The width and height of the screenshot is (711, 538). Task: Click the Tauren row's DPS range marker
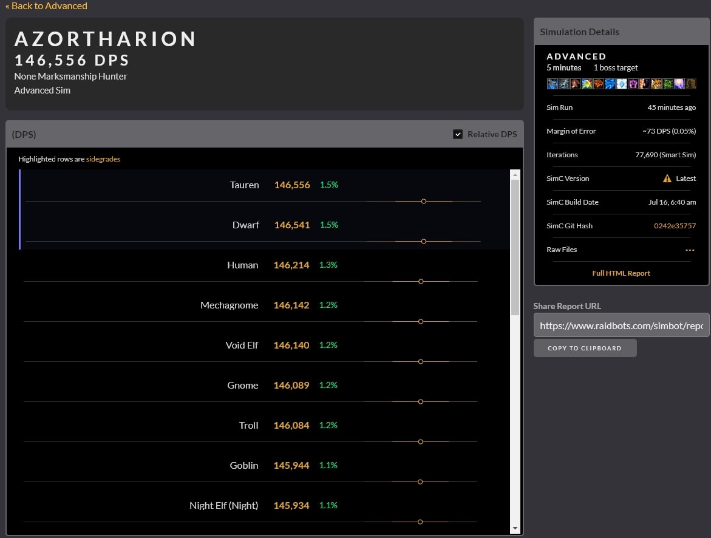[424, 201]
